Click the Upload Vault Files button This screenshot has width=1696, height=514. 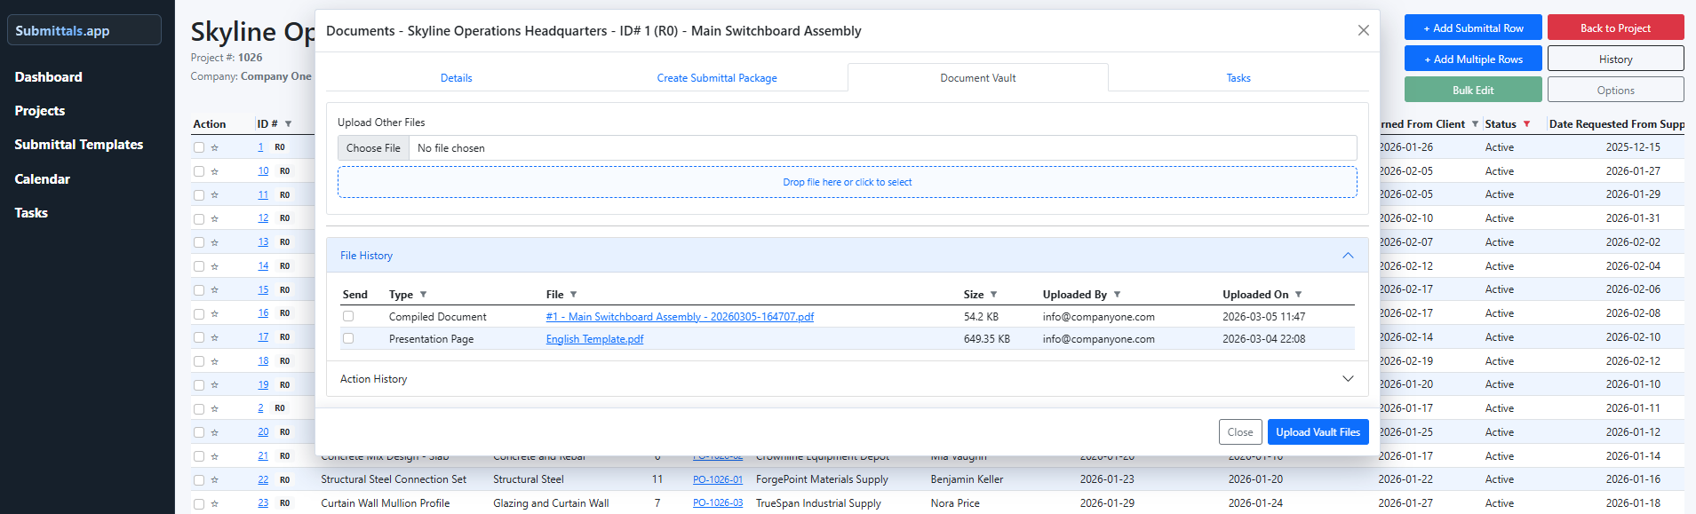(1318, 432)
